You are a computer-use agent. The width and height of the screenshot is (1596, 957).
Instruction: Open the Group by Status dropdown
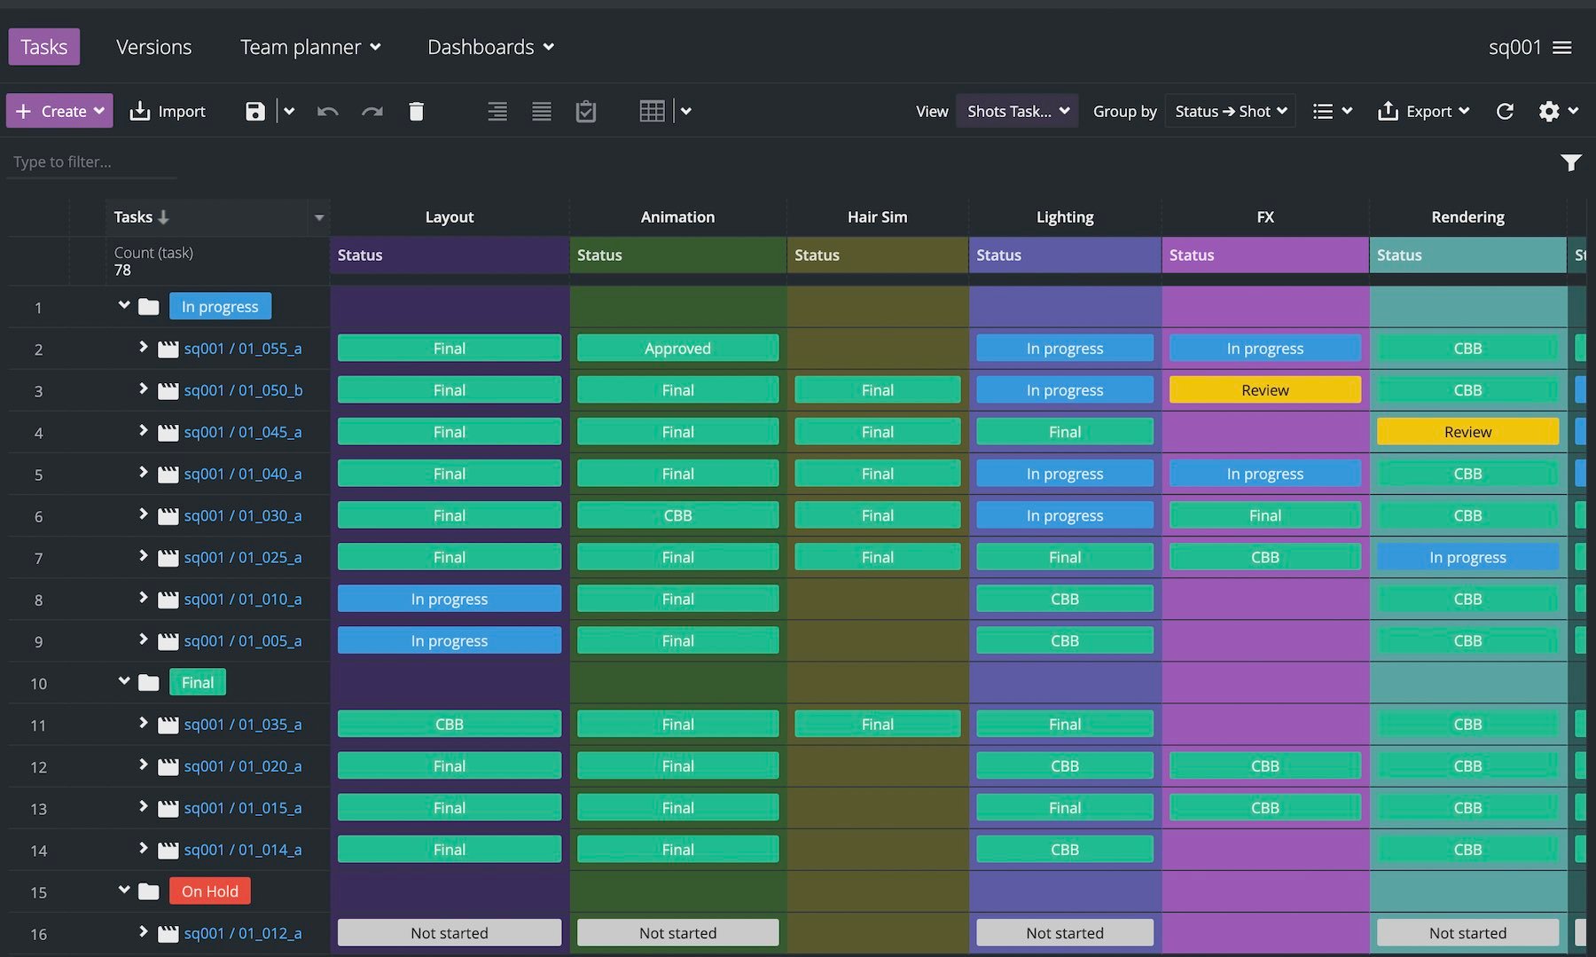pyautogui.click(x=1230, y=111)
